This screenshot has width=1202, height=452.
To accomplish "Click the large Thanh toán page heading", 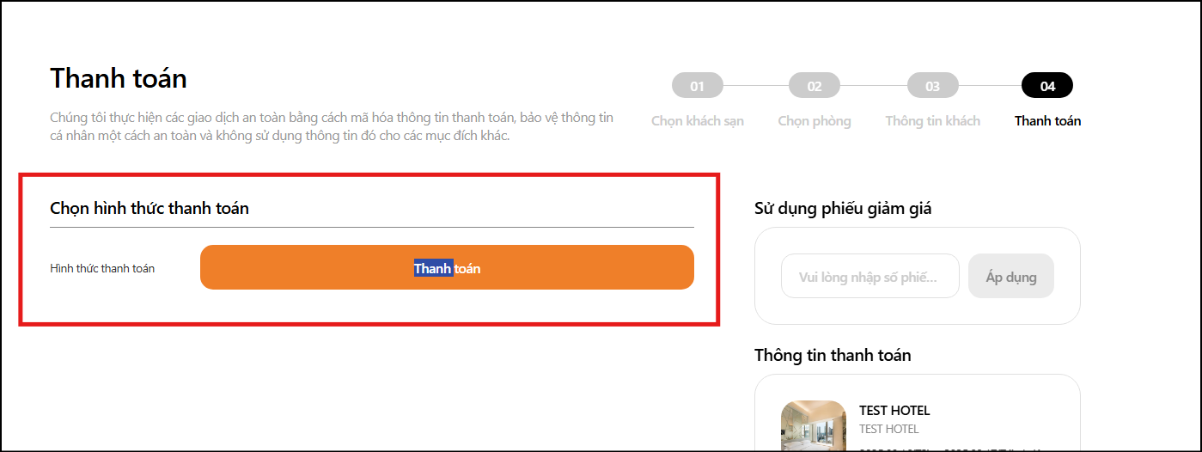I will (x=119, y=78).
